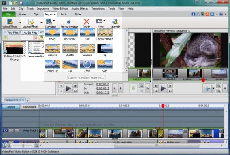Switch to the Audio ribbon tab

[x=64, y=15]
